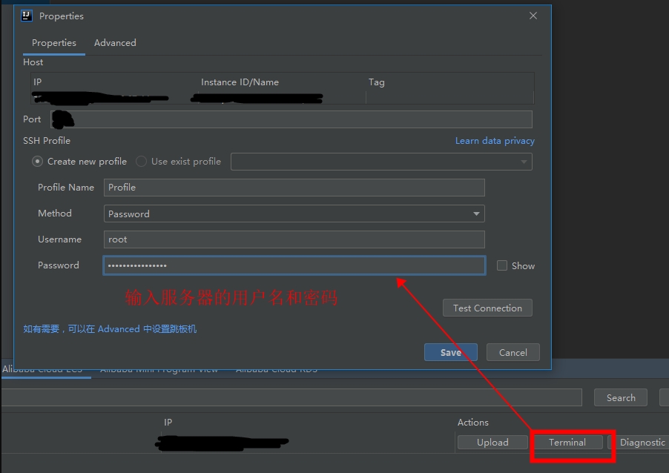This screenshot has width=669, height=473.
Task: Enable the Show password checkbox
Action: coord(502,265)
